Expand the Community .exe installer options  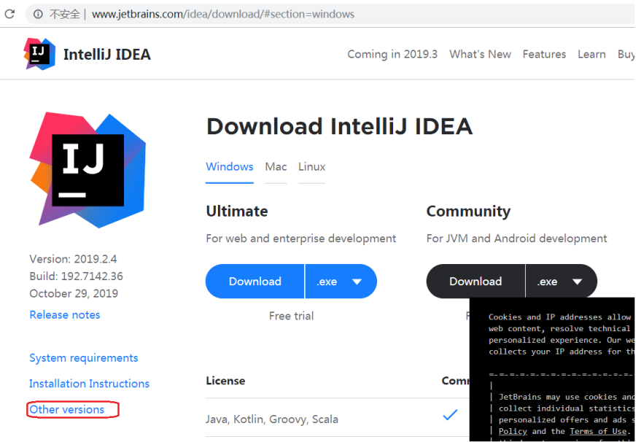[577, 282]
